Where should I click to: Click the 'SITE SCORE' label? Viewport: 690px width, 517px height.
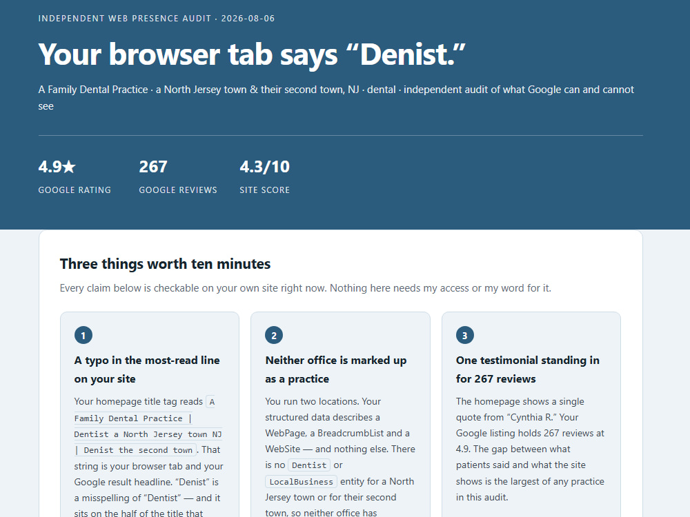(264, 190)
